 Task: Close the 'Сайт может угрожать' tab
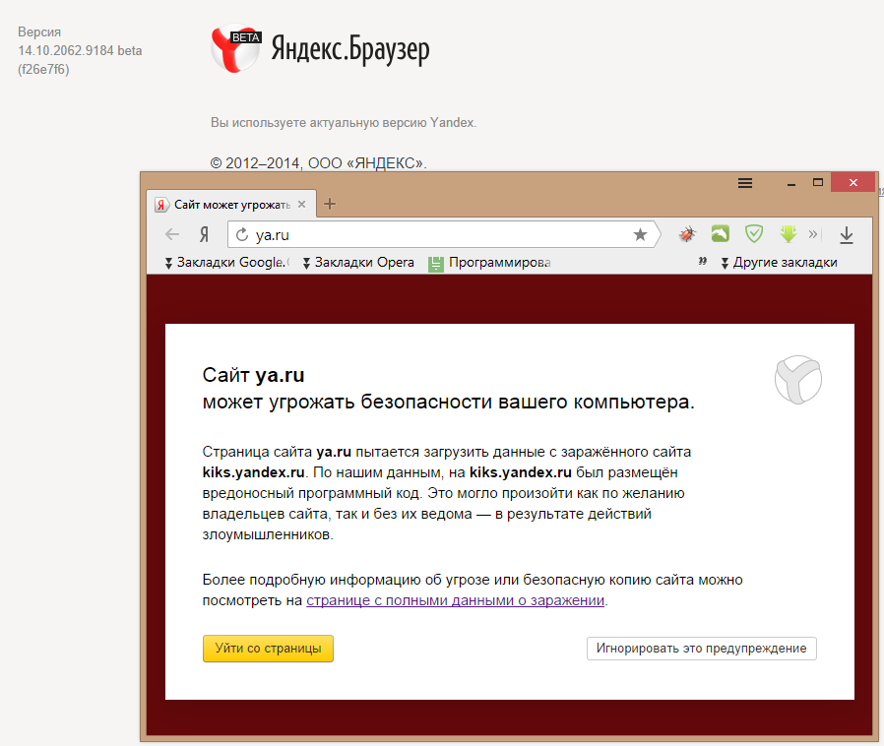coord(302,204)
